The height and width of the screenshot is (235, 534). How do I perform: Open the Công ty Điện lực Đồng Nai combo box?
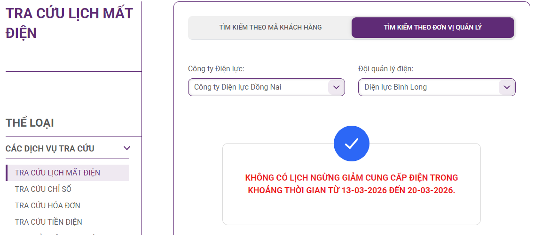point(259,87)
